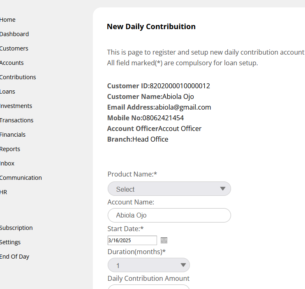Go to Dashboard in sidebar
The image size is (305, 289).
pos(14,34)
